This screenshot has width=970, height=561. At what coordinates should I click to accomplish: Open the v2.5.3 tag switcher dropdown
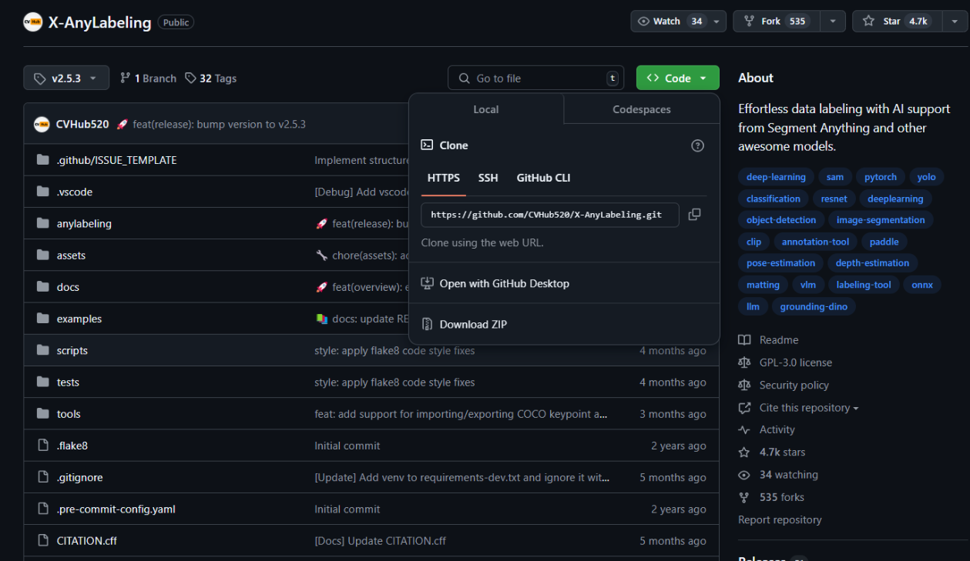(x=66, y=78)
